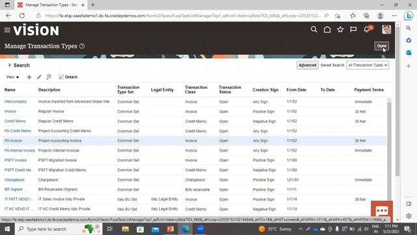Open PA Internal Invoice link

coord(20,151)
